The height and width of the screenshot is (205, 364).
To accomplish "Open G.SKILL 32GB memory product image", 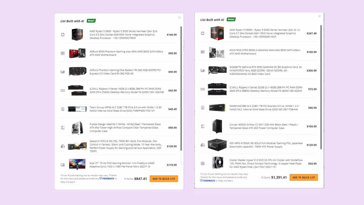I will pyautogui.click(x=217, y=89).
